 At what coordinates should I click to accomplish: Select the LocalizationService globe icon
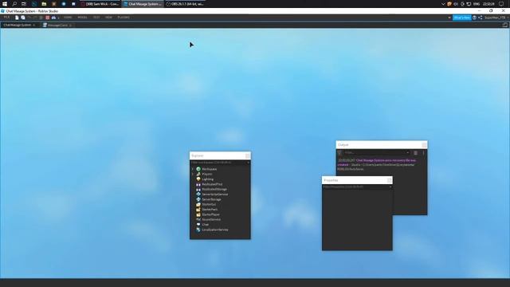click(198, 230)
